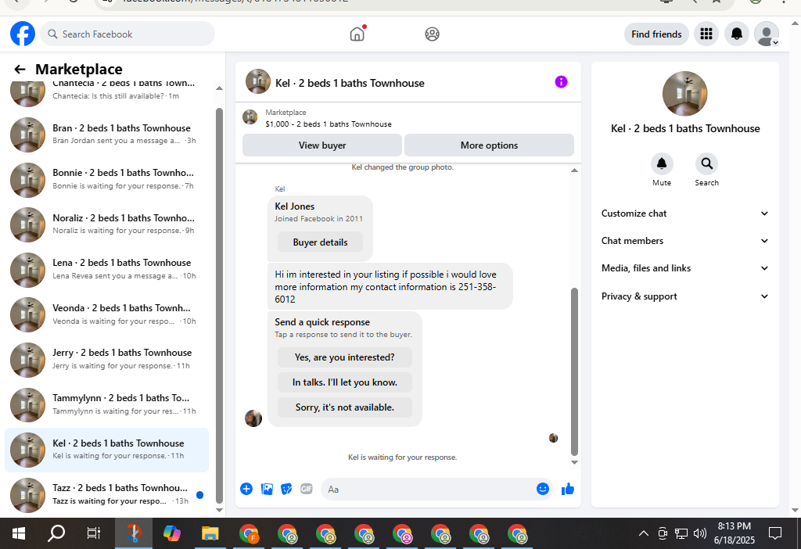Image resolution: width=801 pixels, height=549 pixels.
Task: Open the Jerry townhouse conversation
Action: (106, 359)
